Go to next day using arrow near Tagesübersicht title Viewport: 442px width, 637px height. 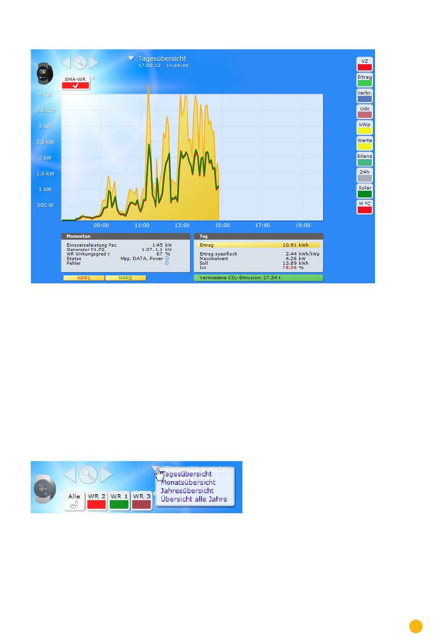pyautogui.click(x=94, y=62)
